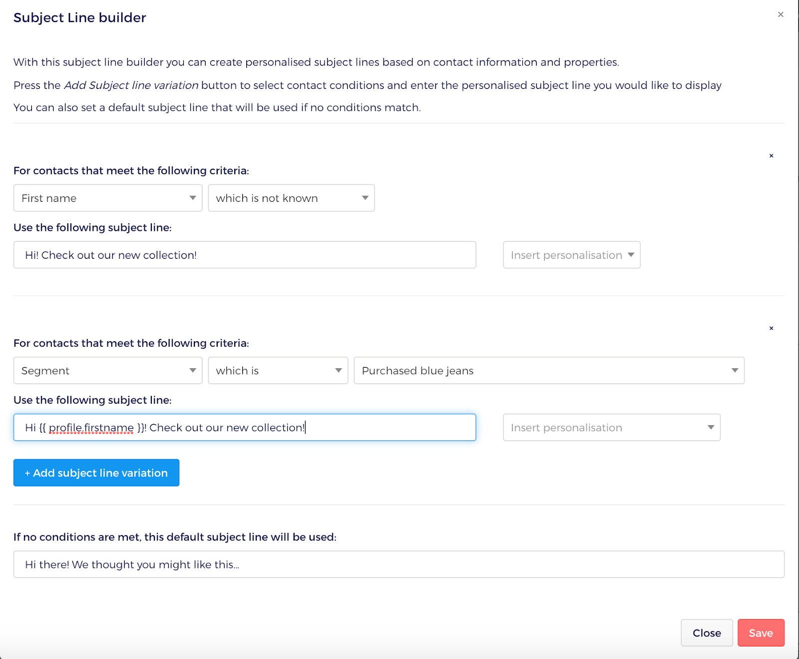Screen dimensions: 799x659
Task: Open the 'which is not known' condition dropdown
Action: tap(291, 198)
